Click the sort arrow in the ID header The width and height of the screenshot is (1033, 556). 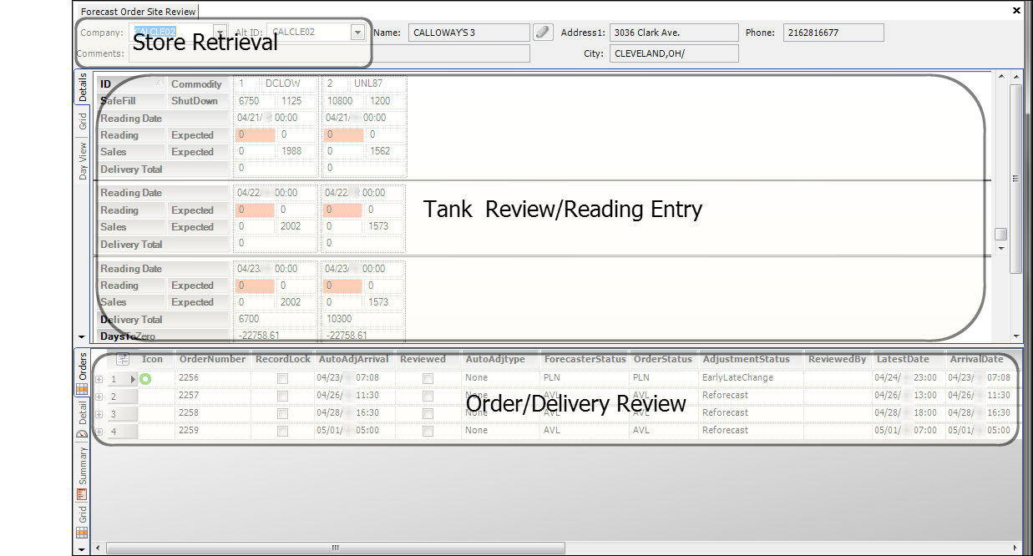pos(160,83)
